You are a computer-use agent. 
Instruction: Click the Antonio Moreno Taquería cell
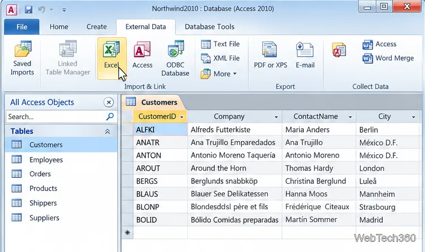pos(234,155)
